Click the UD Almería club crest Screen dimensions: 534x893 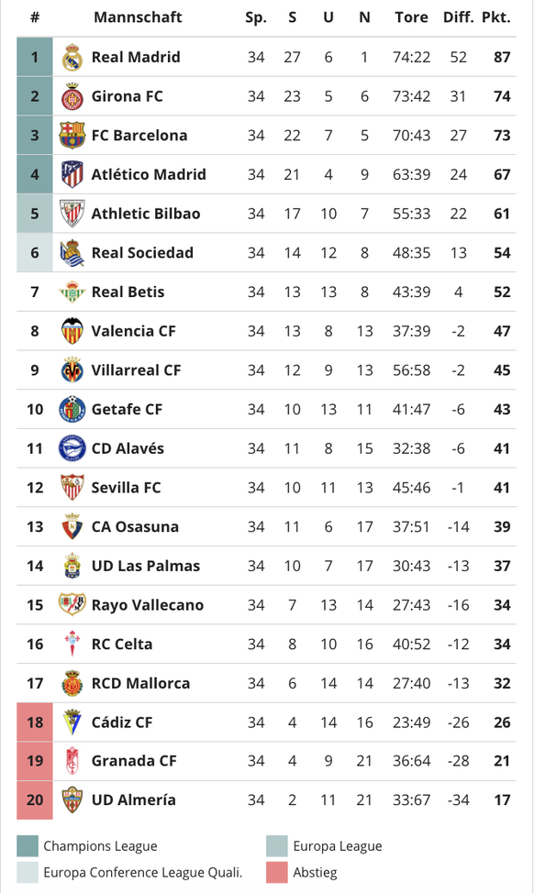[x=72, y=800]
